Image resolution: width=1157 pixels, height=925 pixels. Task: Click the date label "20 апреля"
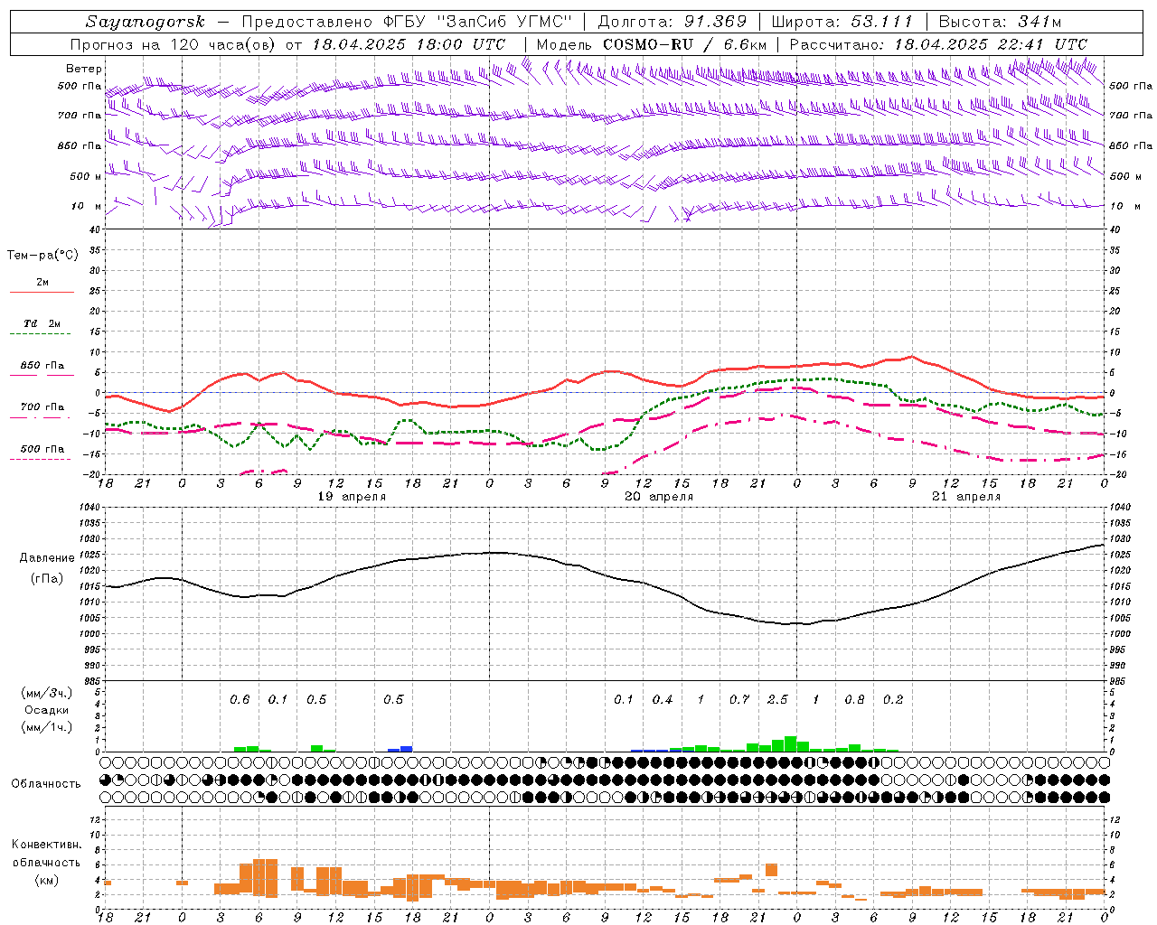click(x=659, y=497)
